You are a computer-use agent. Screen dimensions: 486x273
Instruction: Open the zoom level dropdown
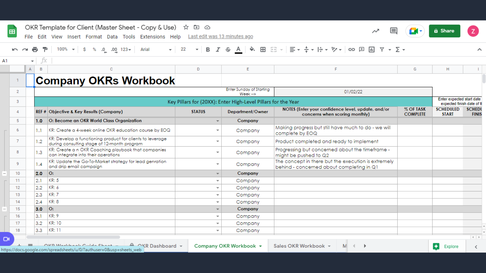point(66,49)
